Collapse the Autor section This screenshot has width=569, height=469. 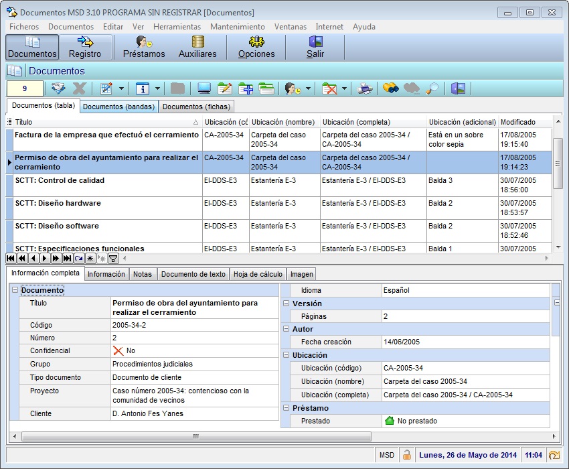tap(286, 329)
